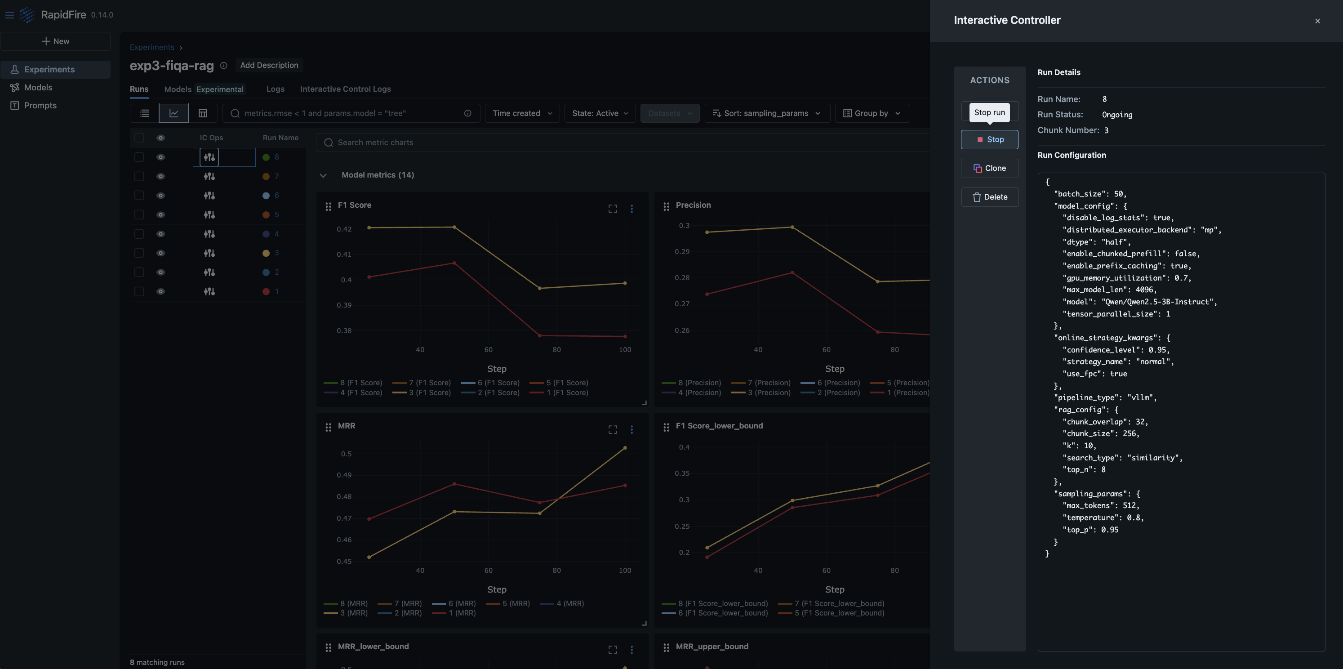Click the info icon next to exp3-fiqa-rag
The image size is (1343, 669).
(x=224, y=66)
